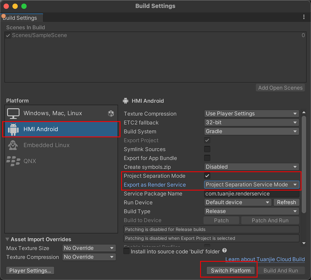Click the Unity cube icon beside Windows platform
311x280 pixels.
tap(111, 113)
